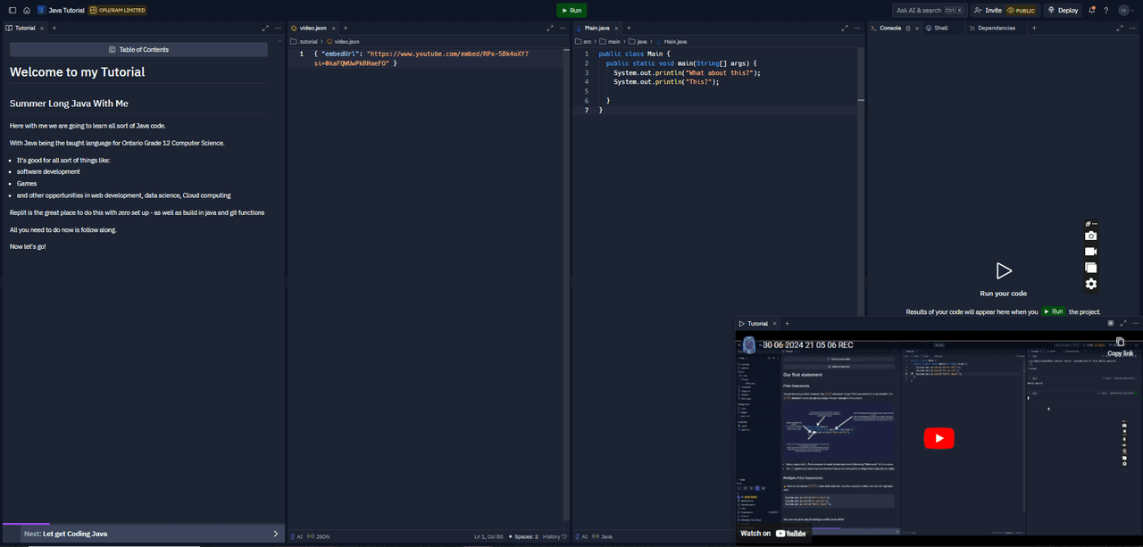The width and height of the screenshot is (1143, 547).
Task: Clear the console with trash icon
Action: (x=908, y=29)
